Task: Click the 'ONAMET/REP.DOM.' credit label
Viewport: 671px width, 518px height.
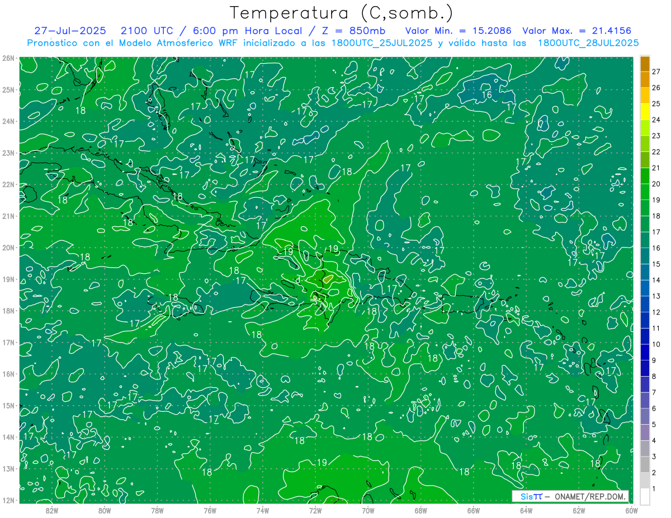Action: tap(590, 496)
